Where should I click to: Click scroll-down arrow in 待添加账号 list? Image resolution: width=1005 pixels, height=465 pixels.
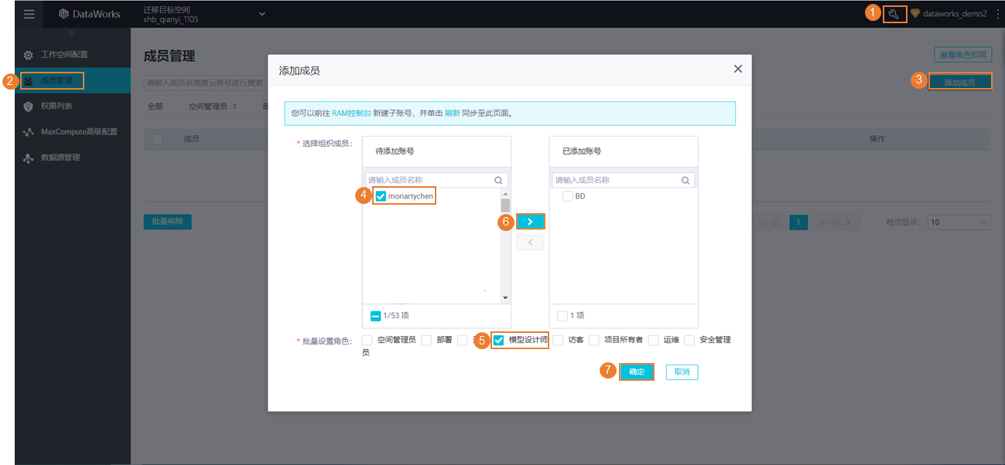505,297
